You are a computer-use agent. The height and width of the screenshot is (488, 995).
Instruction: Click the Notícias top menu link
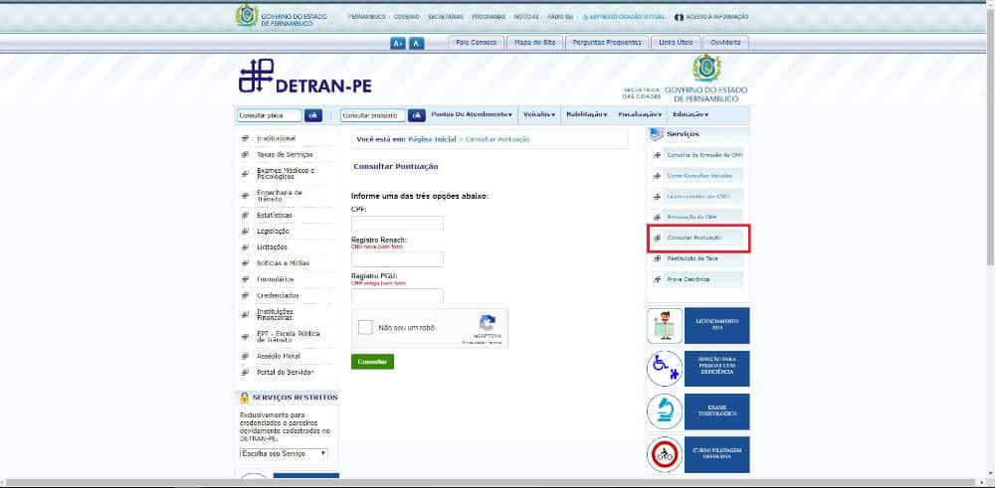[x=526, y=17]
